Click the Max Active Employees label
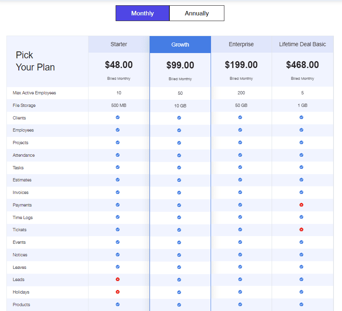The width and height of the screenshot is (342, 311). (34, 93)
